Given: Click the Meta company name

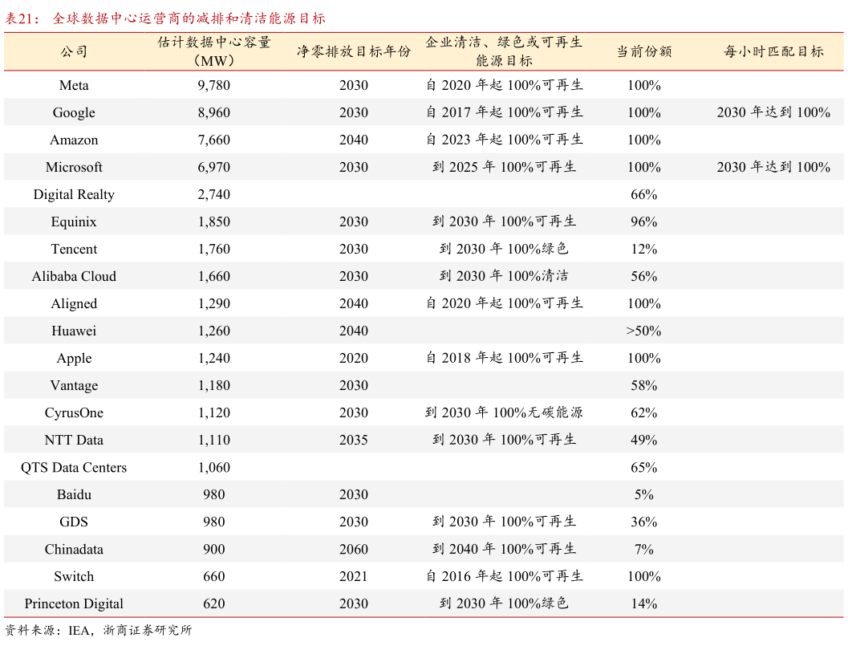Looking at the screenshot, I should click(74, 85).
